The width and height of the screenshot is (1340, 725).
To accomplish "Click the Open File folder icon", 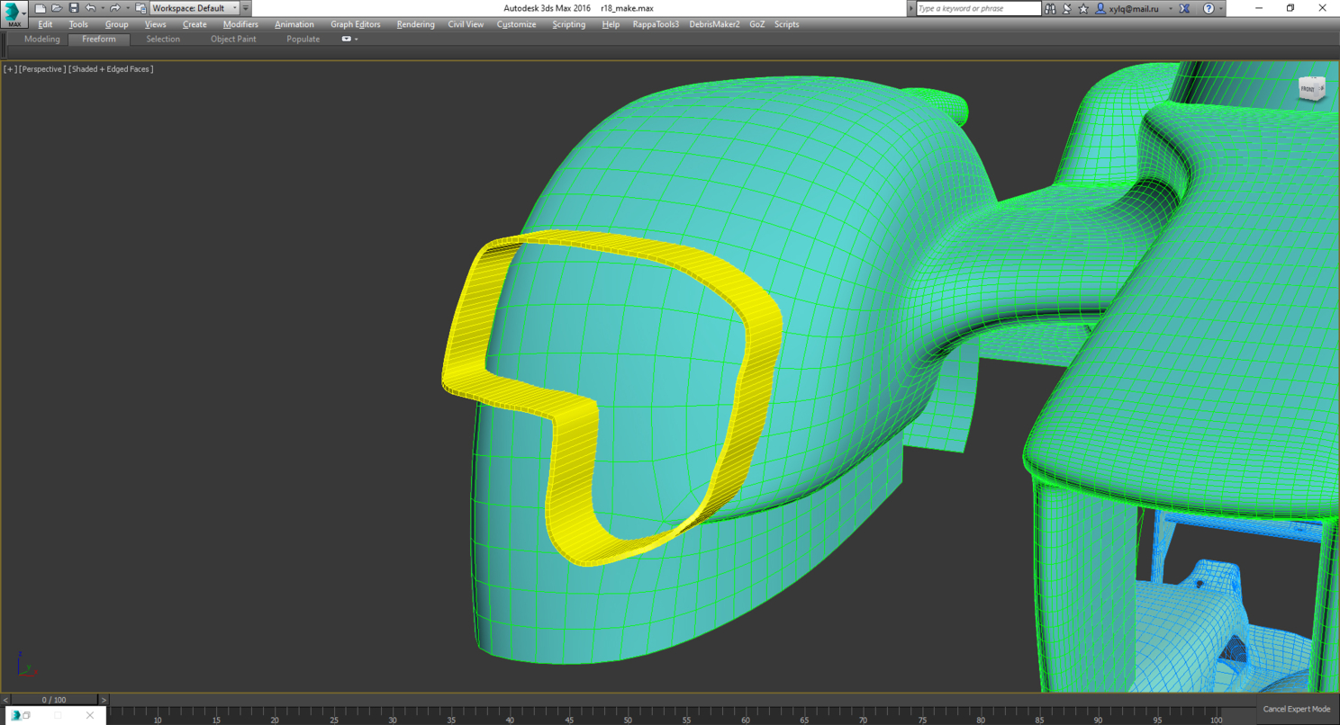I will [57, 8].
